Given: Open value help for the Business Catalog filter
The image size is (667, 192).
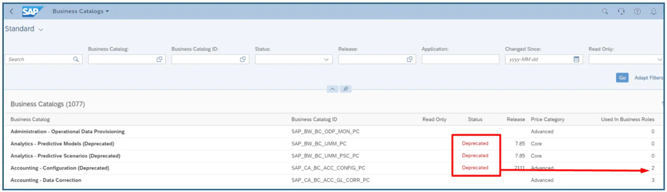Looking at the screenshot, I should [160, 59].
